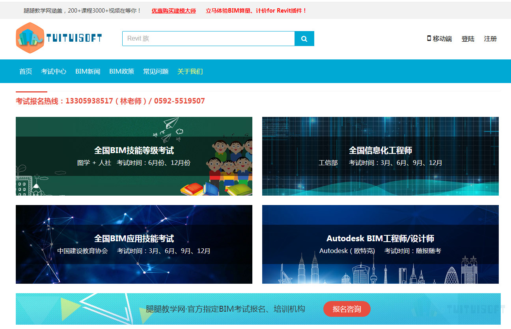Open the 登陆 login link

468,39
